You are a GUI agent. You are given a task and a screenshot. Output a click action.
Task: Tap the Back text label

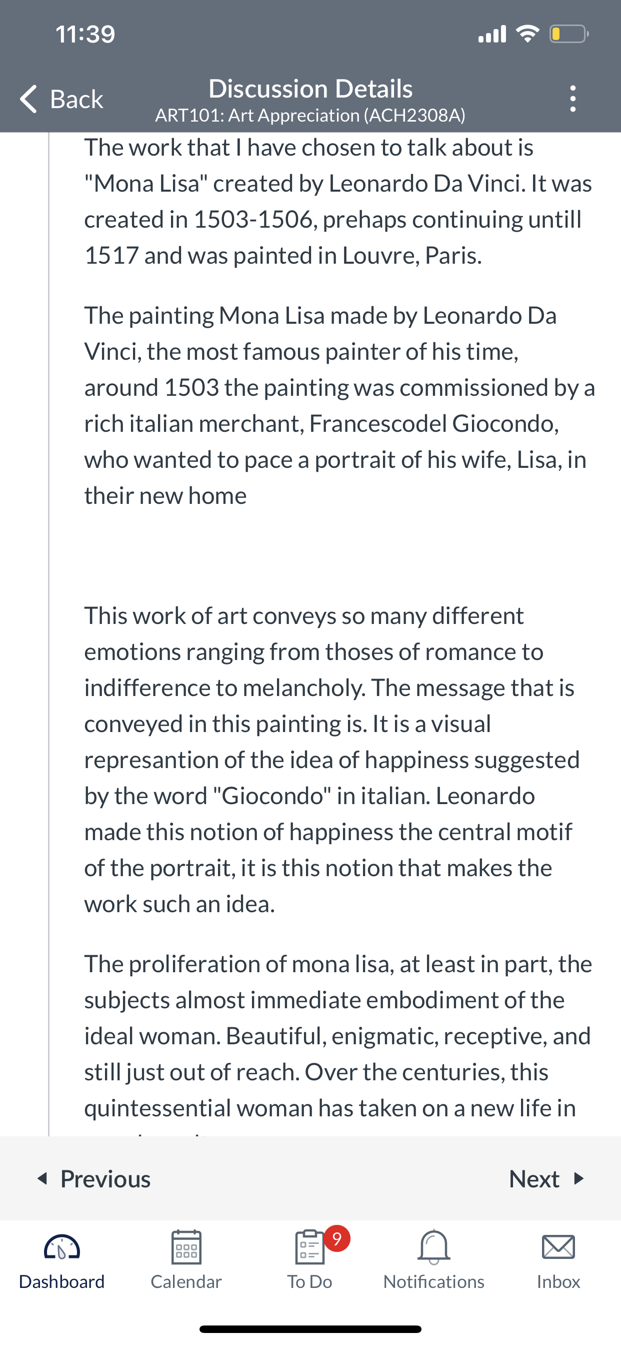click(x=76, y=99)
